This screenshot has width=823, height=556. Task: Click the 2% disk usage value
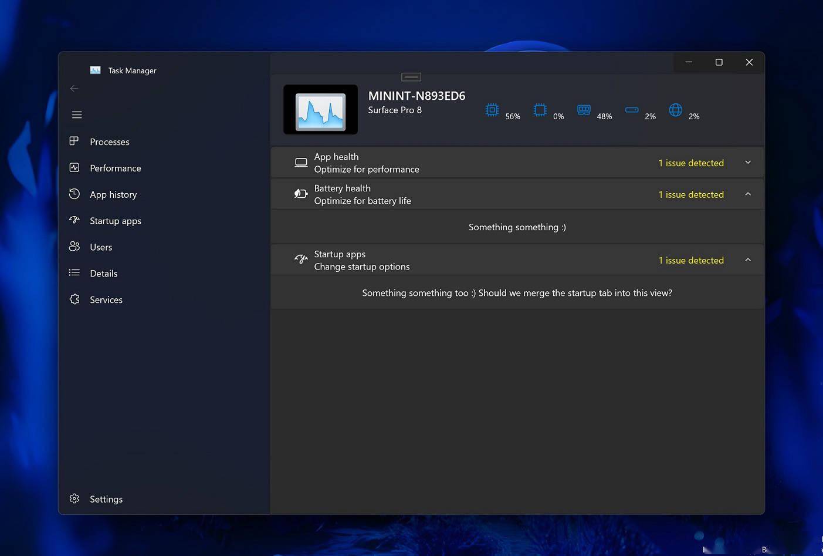click(650, 116)
